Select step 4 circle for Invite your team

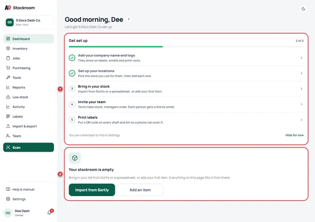72,104
